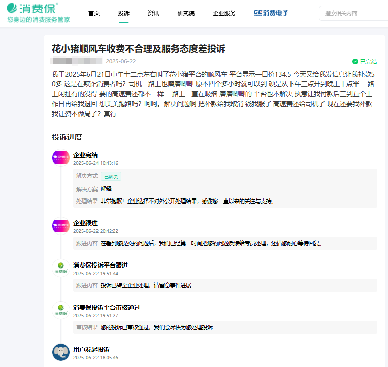388x367 pixels.
Task: Click the 消费保 avatar beside 消费保投诉平台跟进
Action: [x=61, y=268]
